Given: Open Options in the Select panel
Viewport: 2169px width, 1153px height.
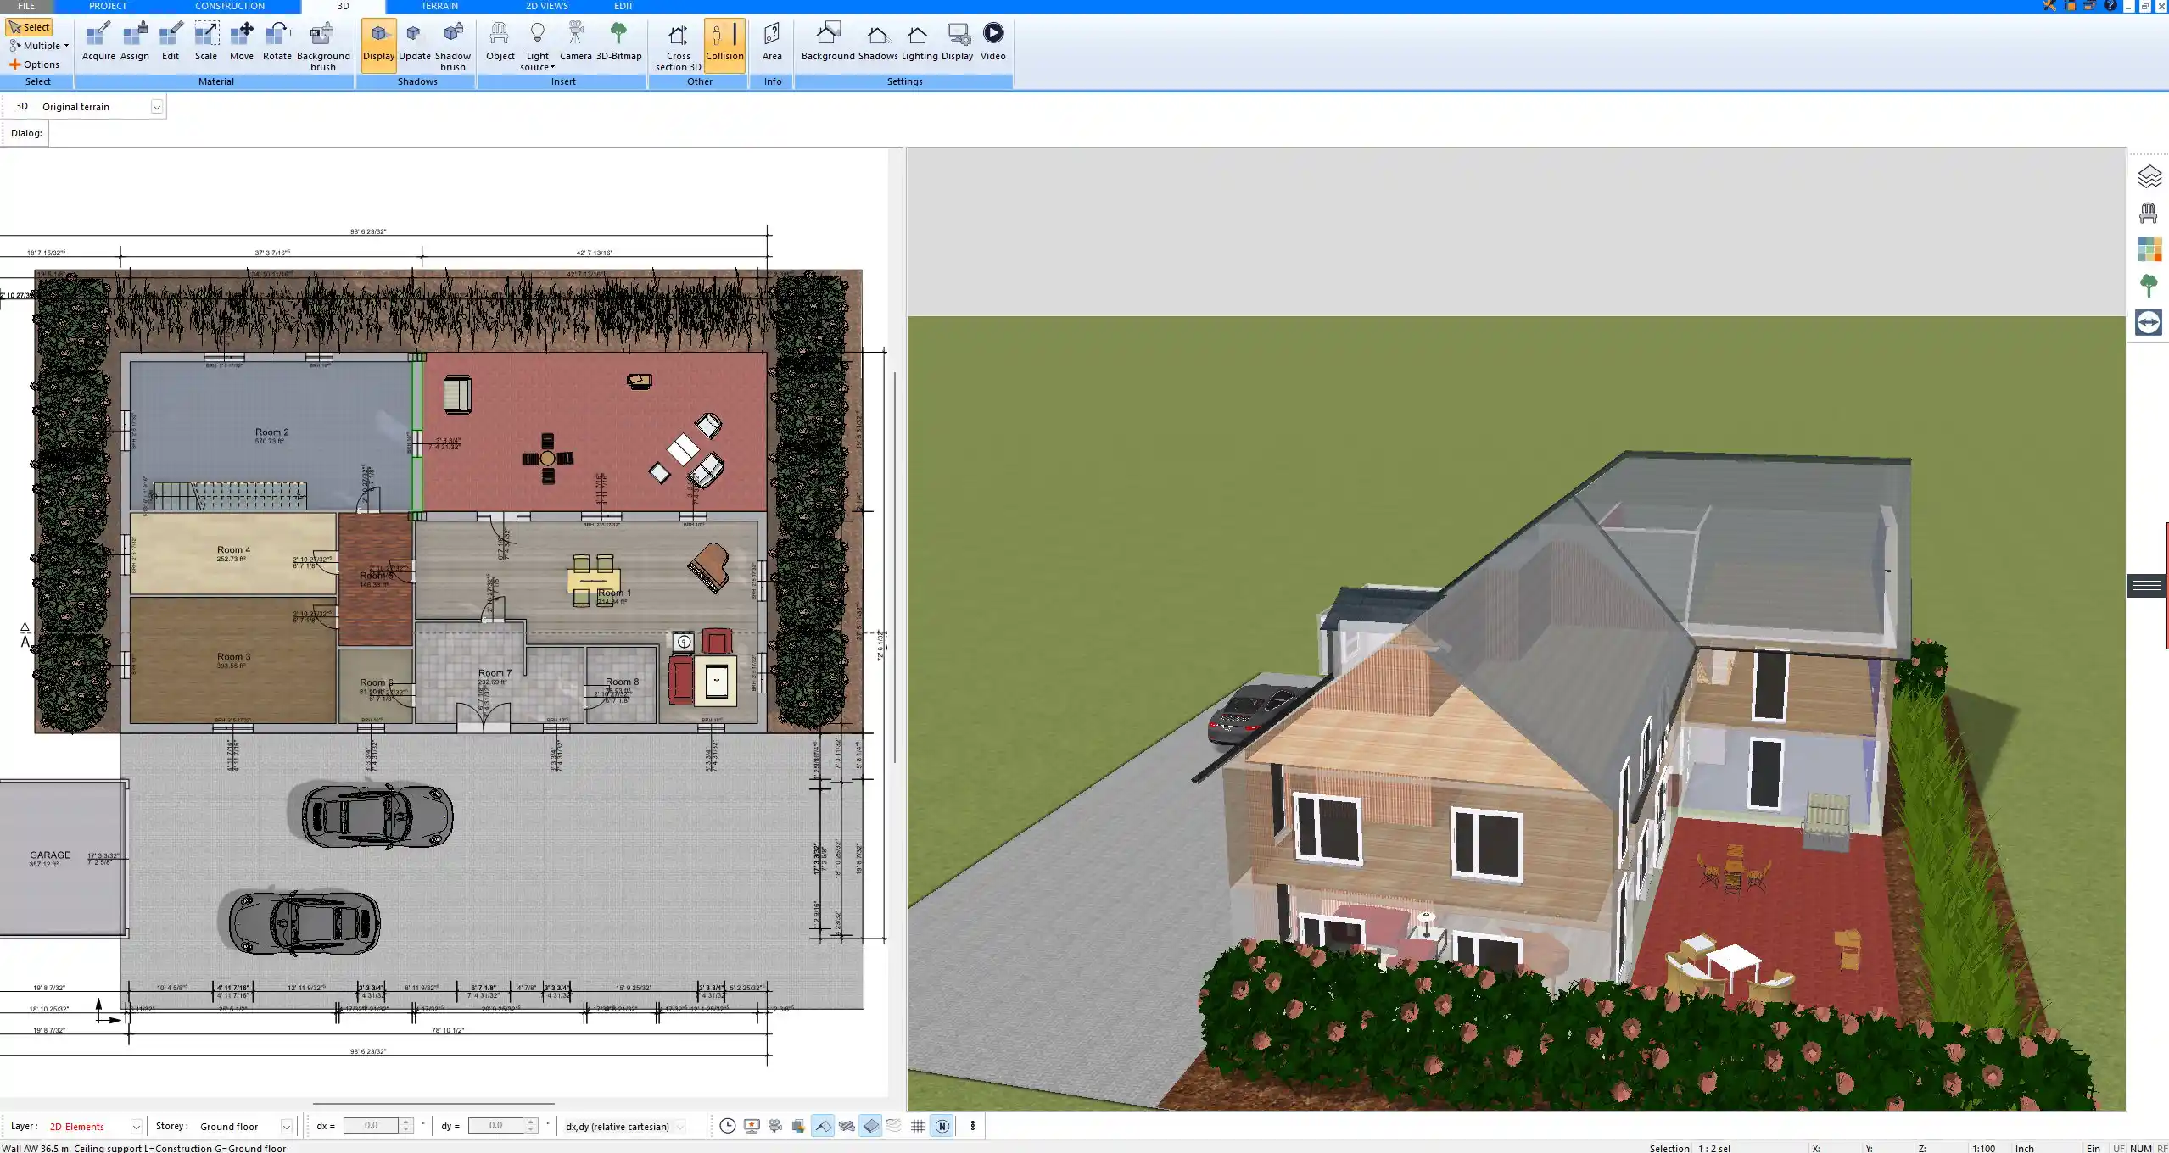Looking at the screenshot, I should [x=37, y=64].
